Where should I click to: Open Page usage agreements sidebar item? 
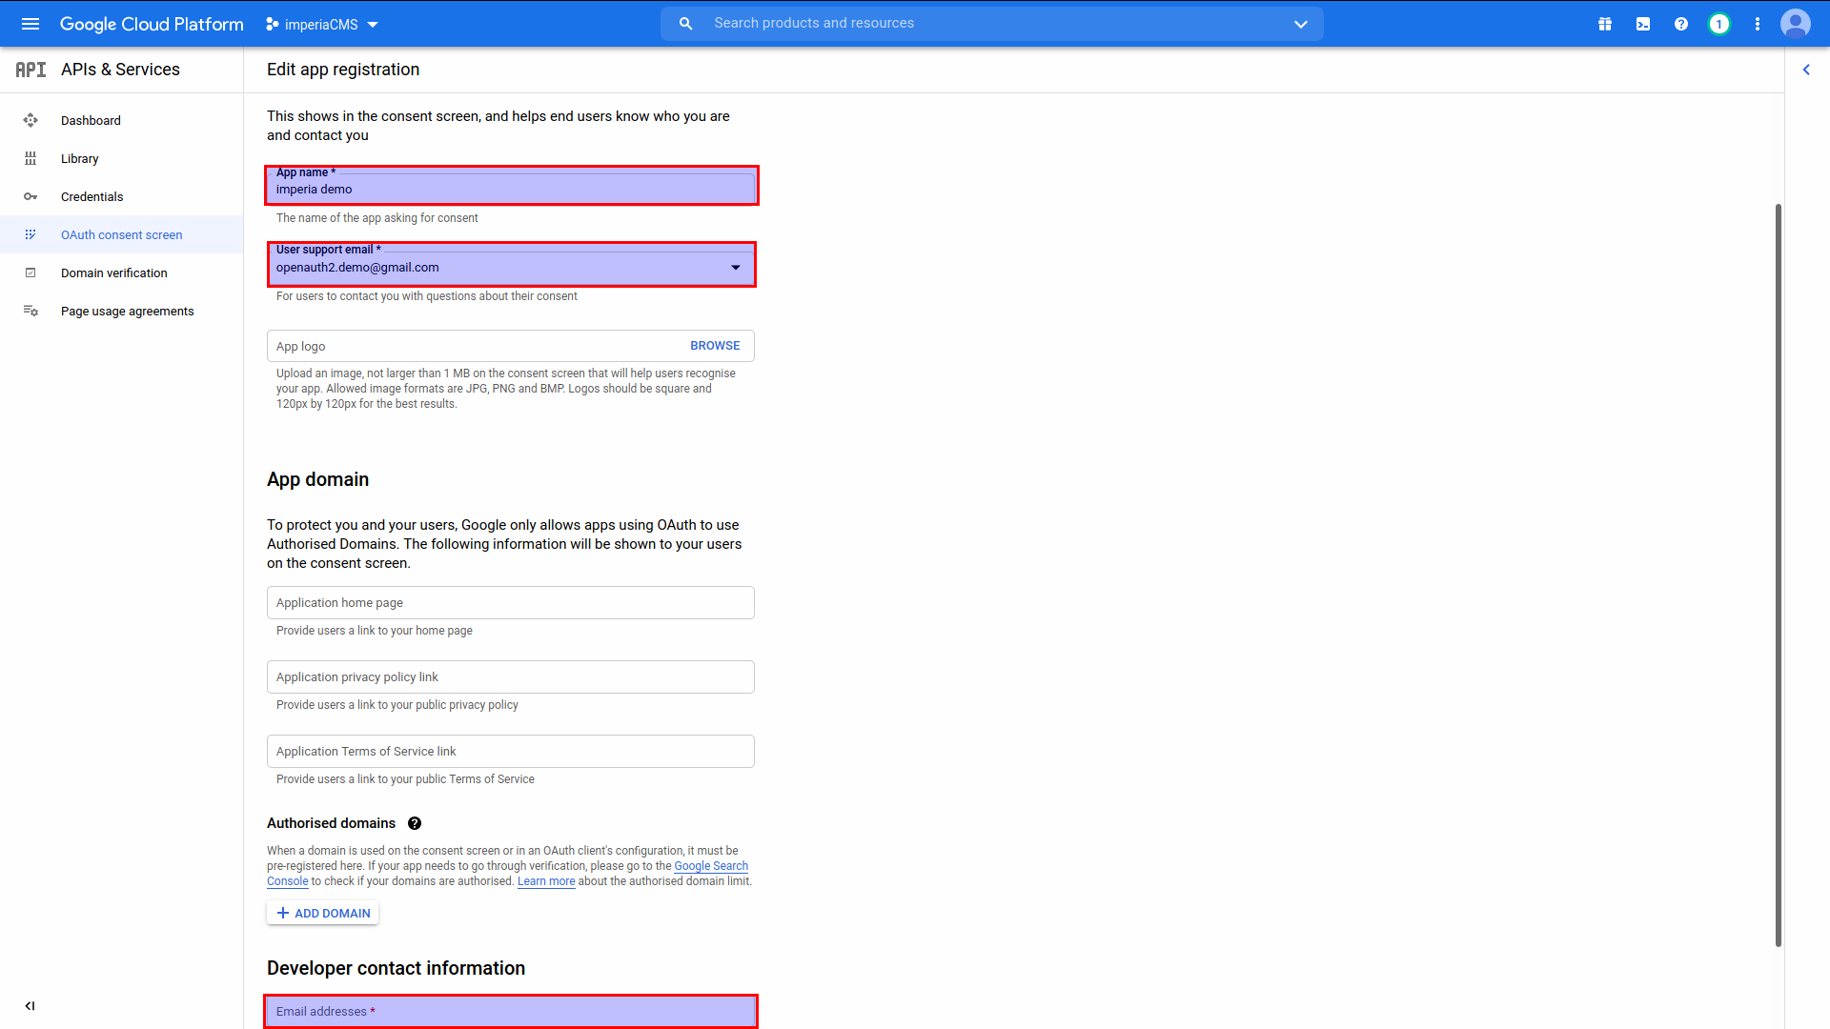[x=122, y=311]
